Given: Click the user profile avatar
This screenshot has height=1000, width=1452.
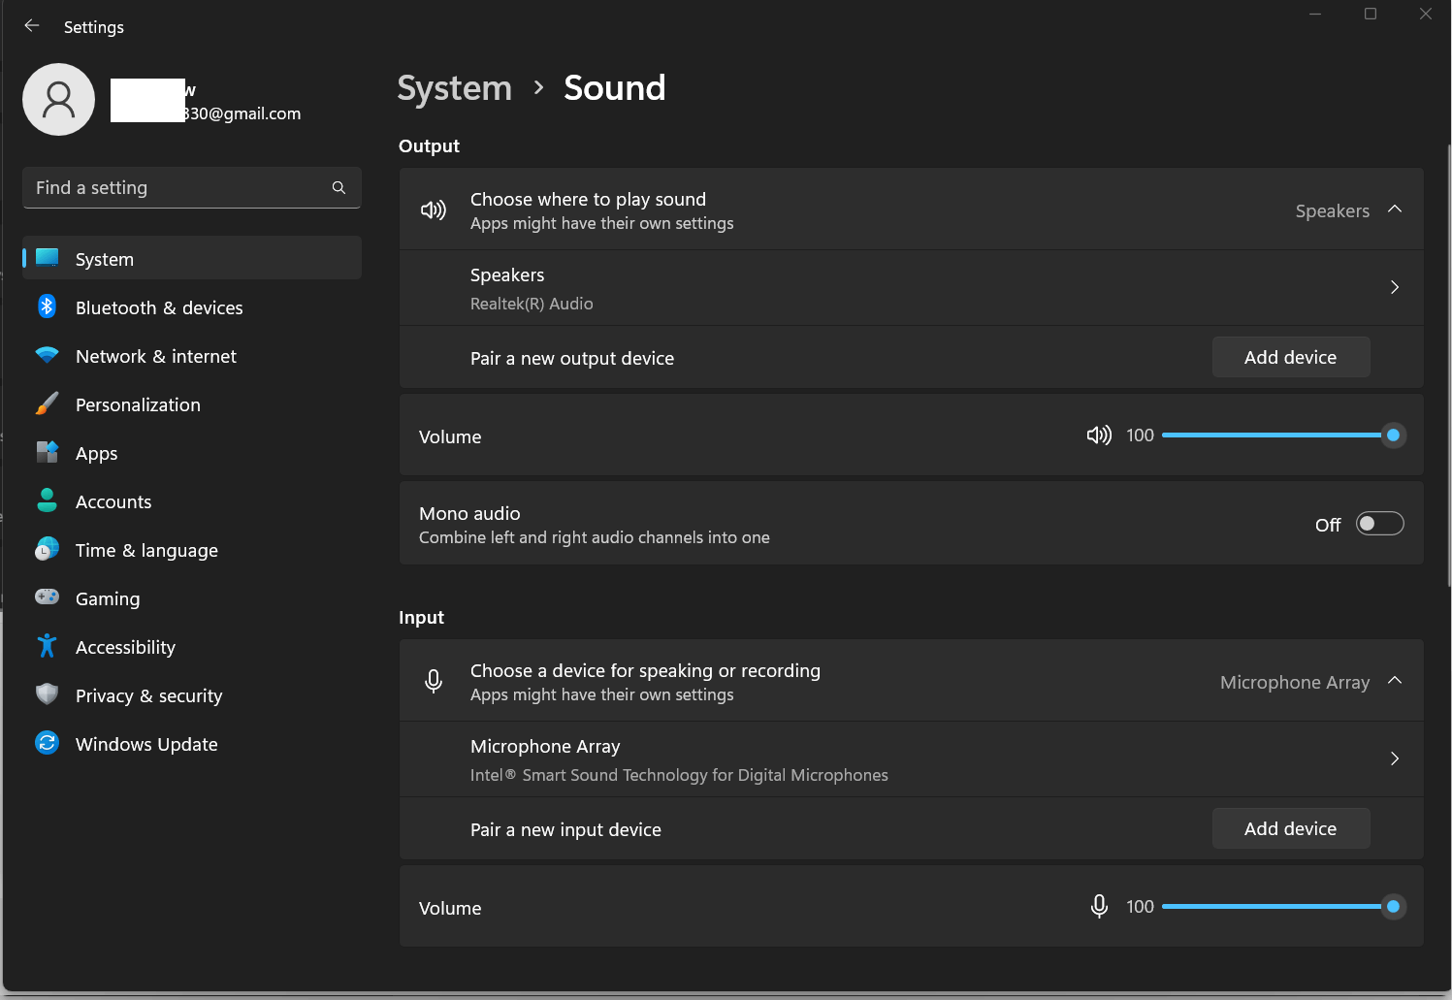Looking at the screenshot, I should coord(58,99).
